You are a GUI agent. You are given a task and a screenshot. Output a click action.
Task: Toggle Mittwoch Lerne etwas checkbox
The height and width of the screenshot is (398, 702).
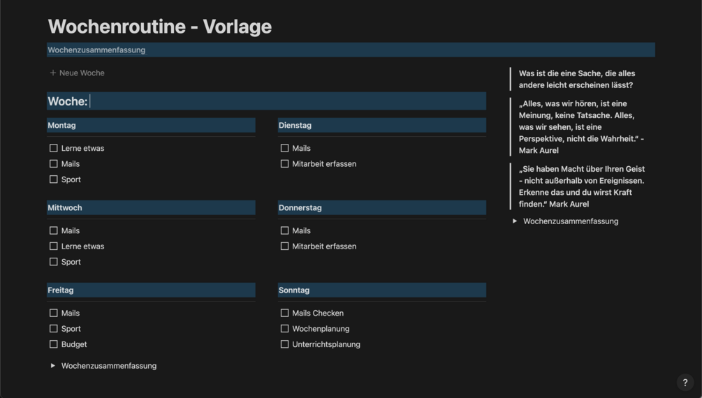click(x=54, y=246)
